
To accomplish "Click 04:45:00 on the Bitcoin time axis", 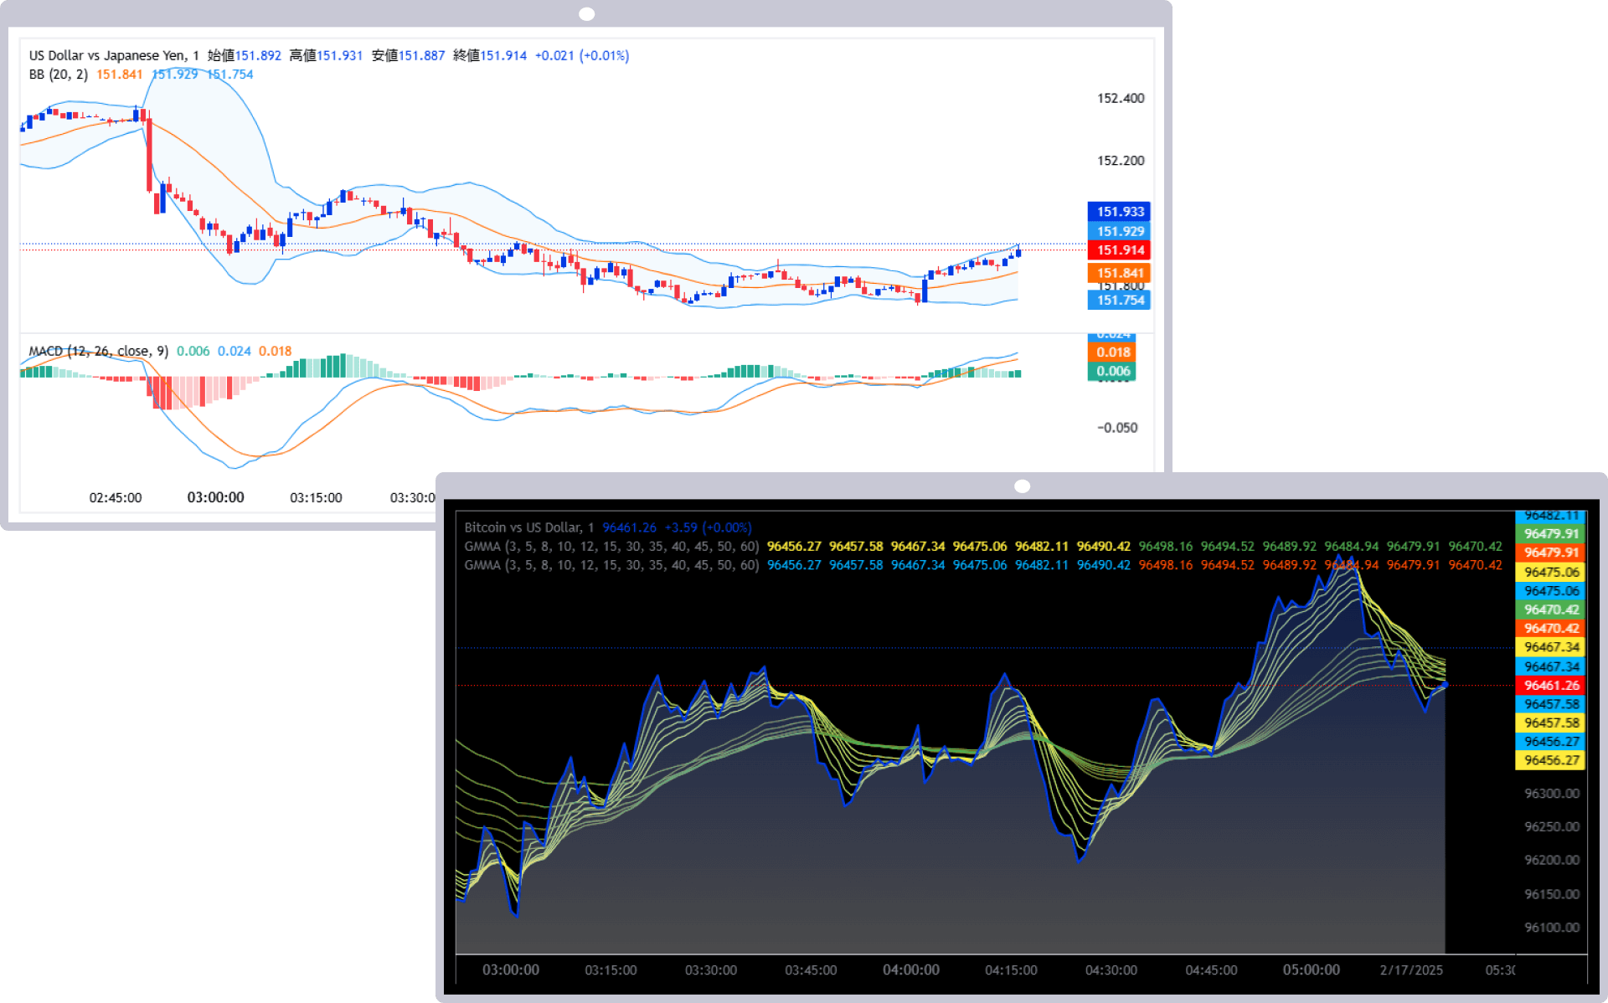I will point(1211,970).
